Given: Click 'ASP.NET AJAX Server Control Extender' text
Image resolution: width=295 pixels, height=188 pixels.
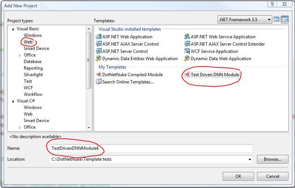Looking at the screenshot, I should 228,44.
